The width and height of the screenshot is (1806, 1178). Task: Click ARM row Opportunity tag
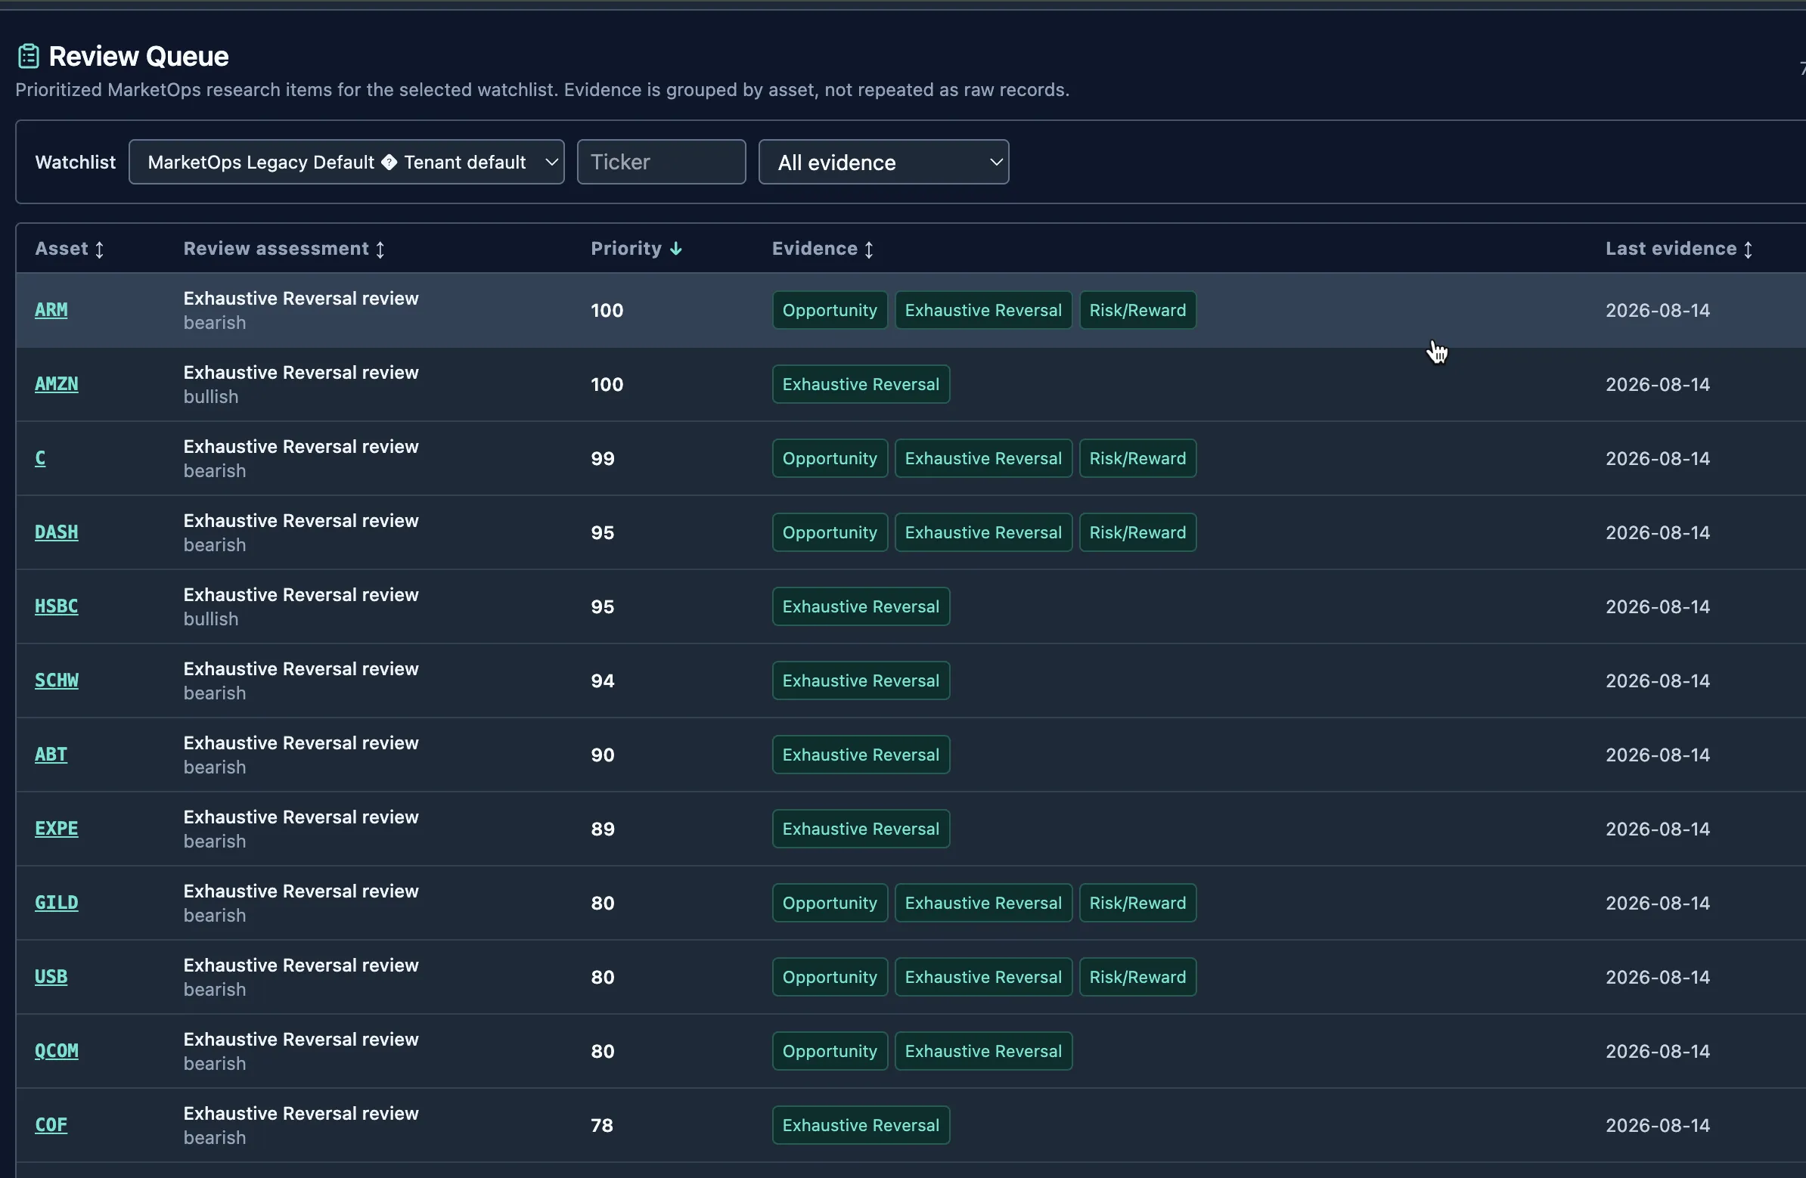point(830,310)
